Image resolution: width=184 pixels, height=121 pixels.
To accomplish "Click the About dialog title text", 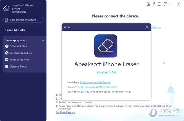I will pyautogui.click(x=67, y=27).
